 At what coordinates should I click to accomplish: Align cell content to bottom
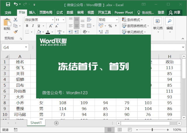coord(82,20)
